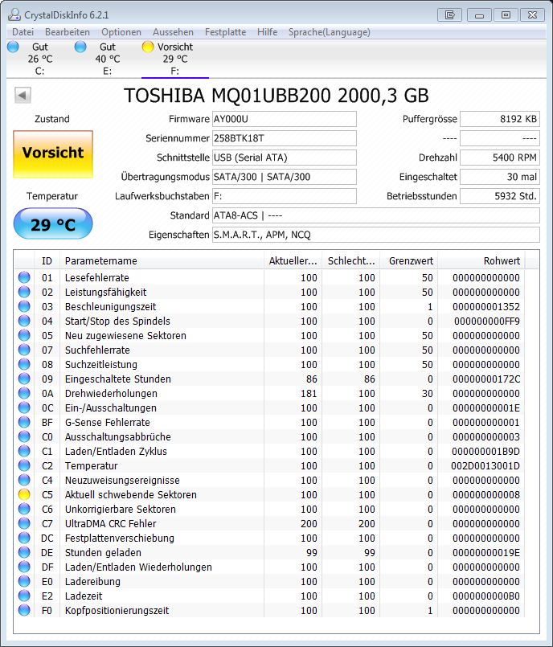Click the status icon for Ladezeit
553x647 pixels.
tap(24, 596)
